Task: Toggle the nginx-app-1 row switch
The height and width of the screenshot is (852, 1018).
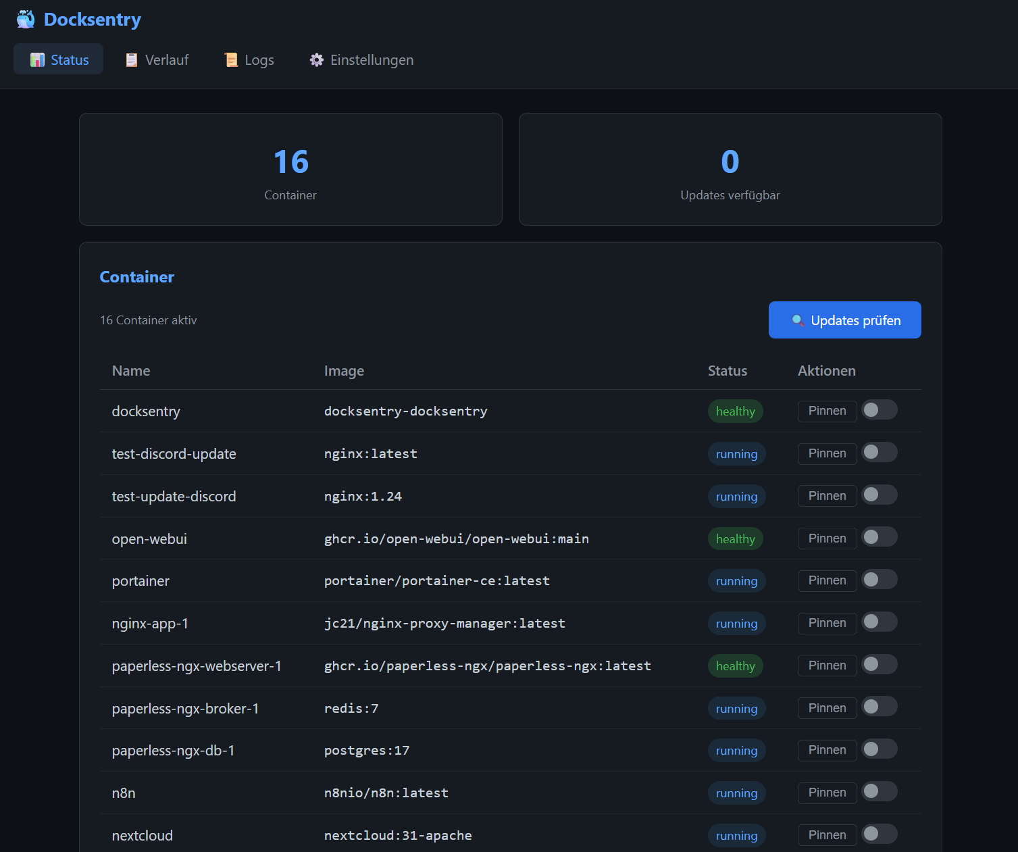Action: [880, 622]
